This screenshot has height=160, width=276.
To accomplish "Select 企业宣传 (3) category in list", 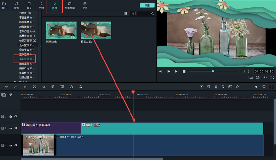I will [x=26, y=45].
